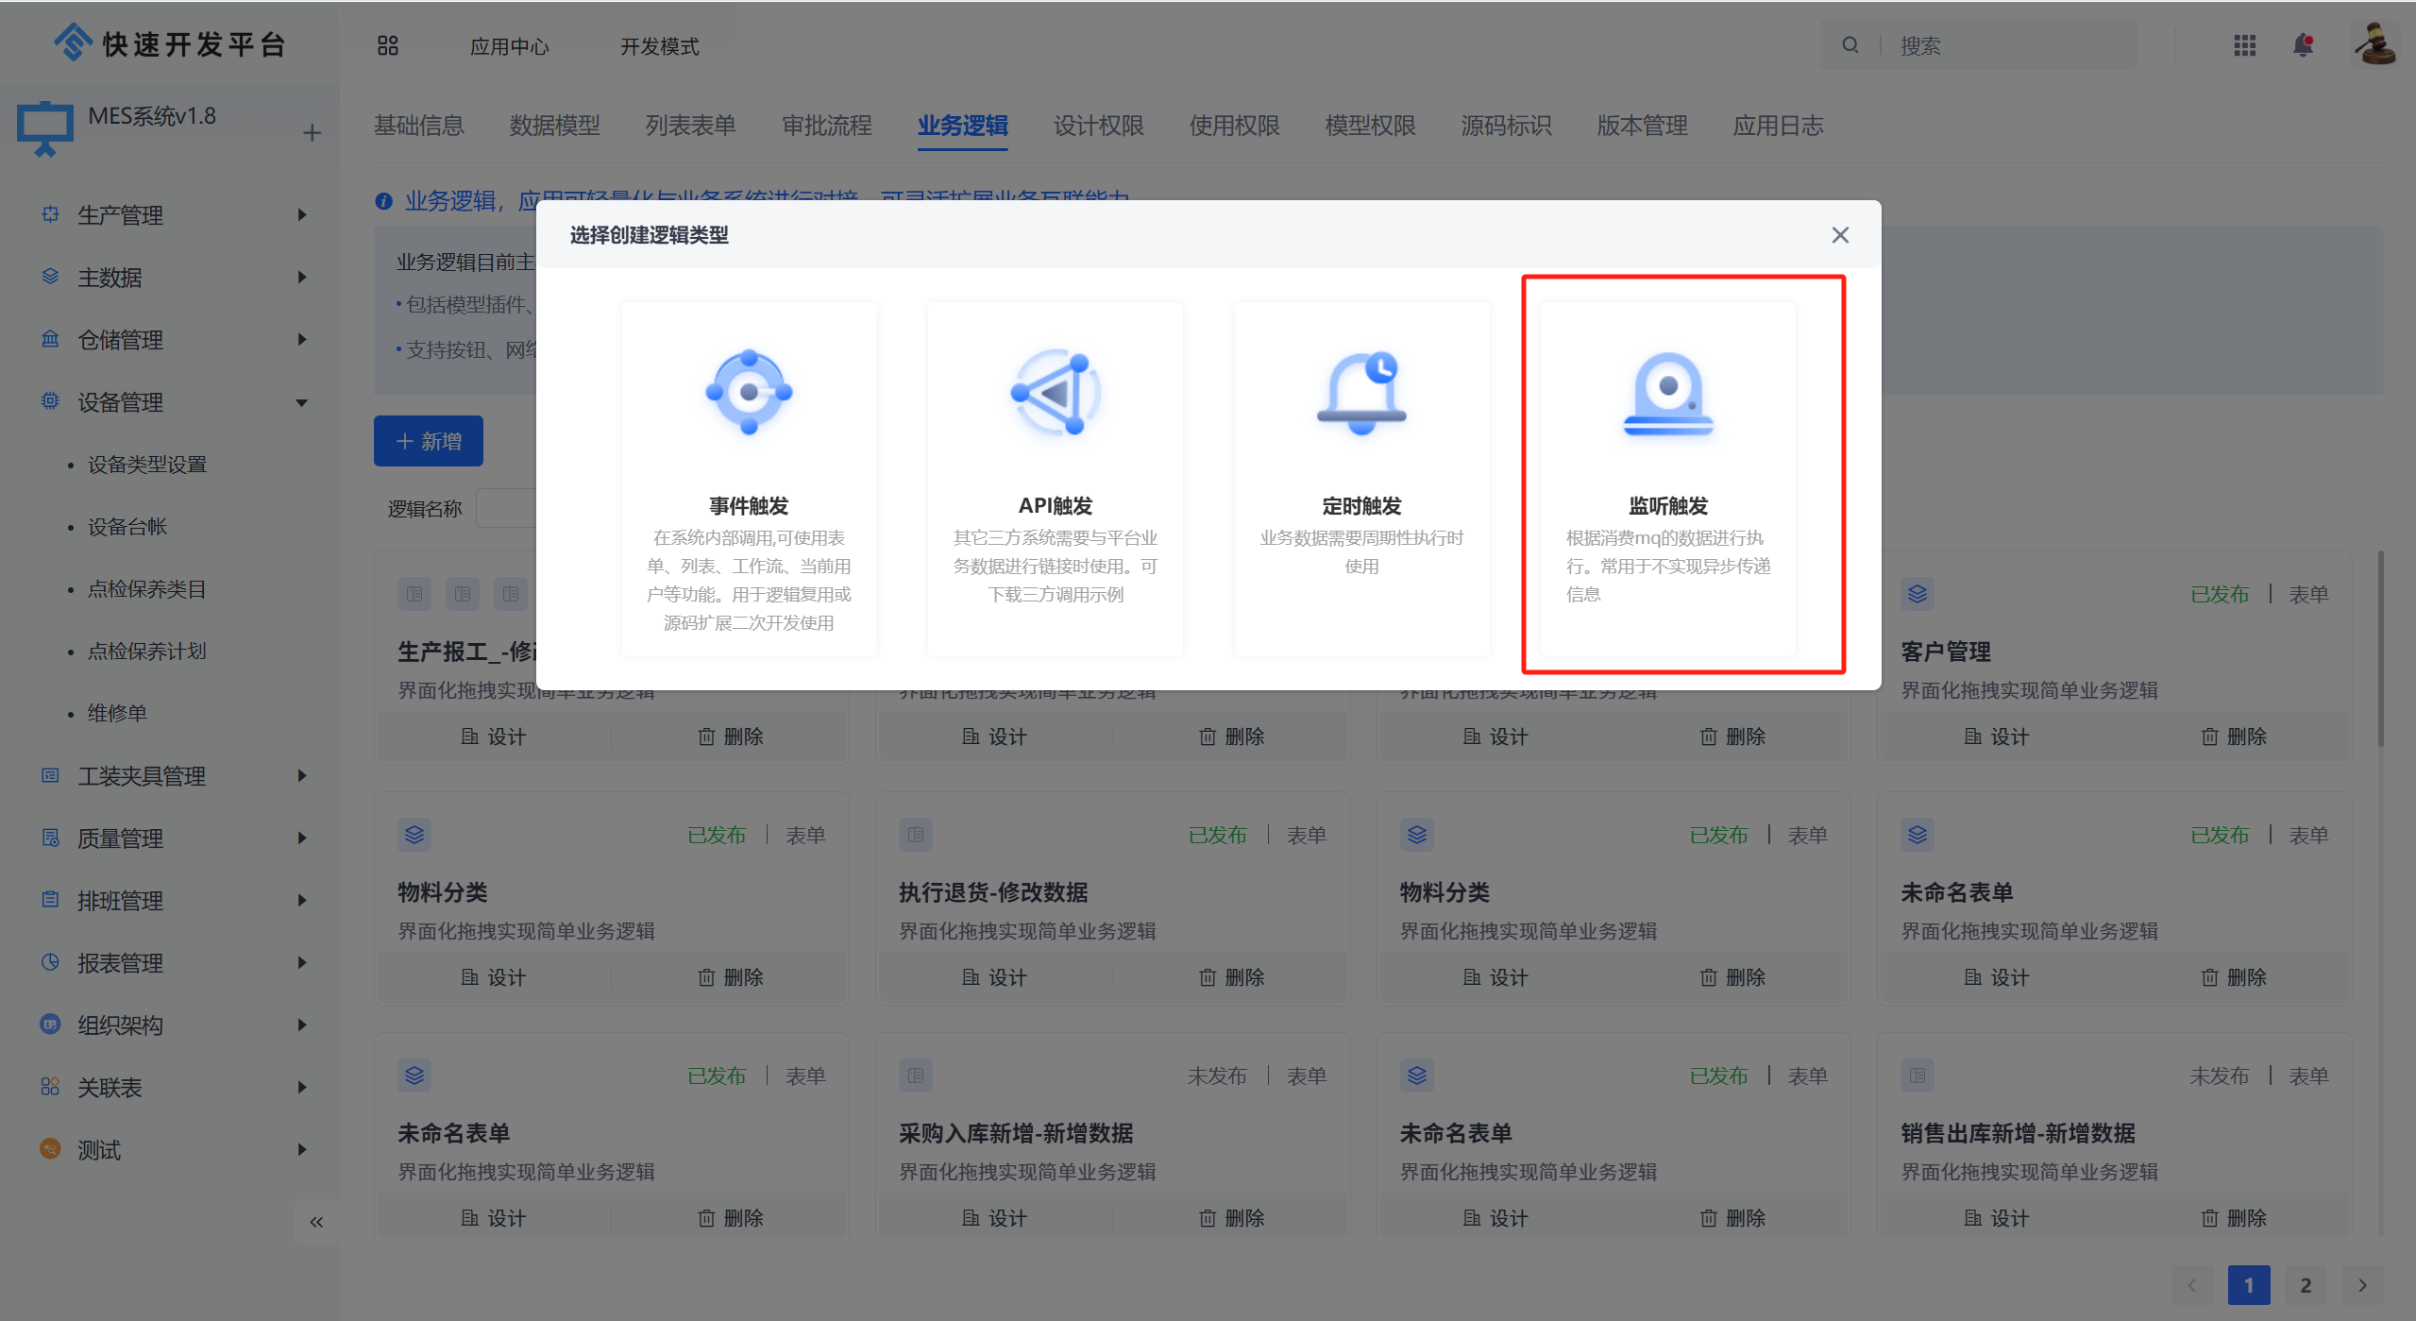Open the 版本管理 tab
This screenshot has height=1321, width=2416.
(x=1642, y=126)
